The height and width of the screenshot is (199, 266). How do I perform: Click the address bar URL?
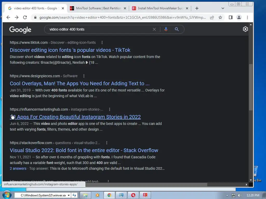point(123,17)
